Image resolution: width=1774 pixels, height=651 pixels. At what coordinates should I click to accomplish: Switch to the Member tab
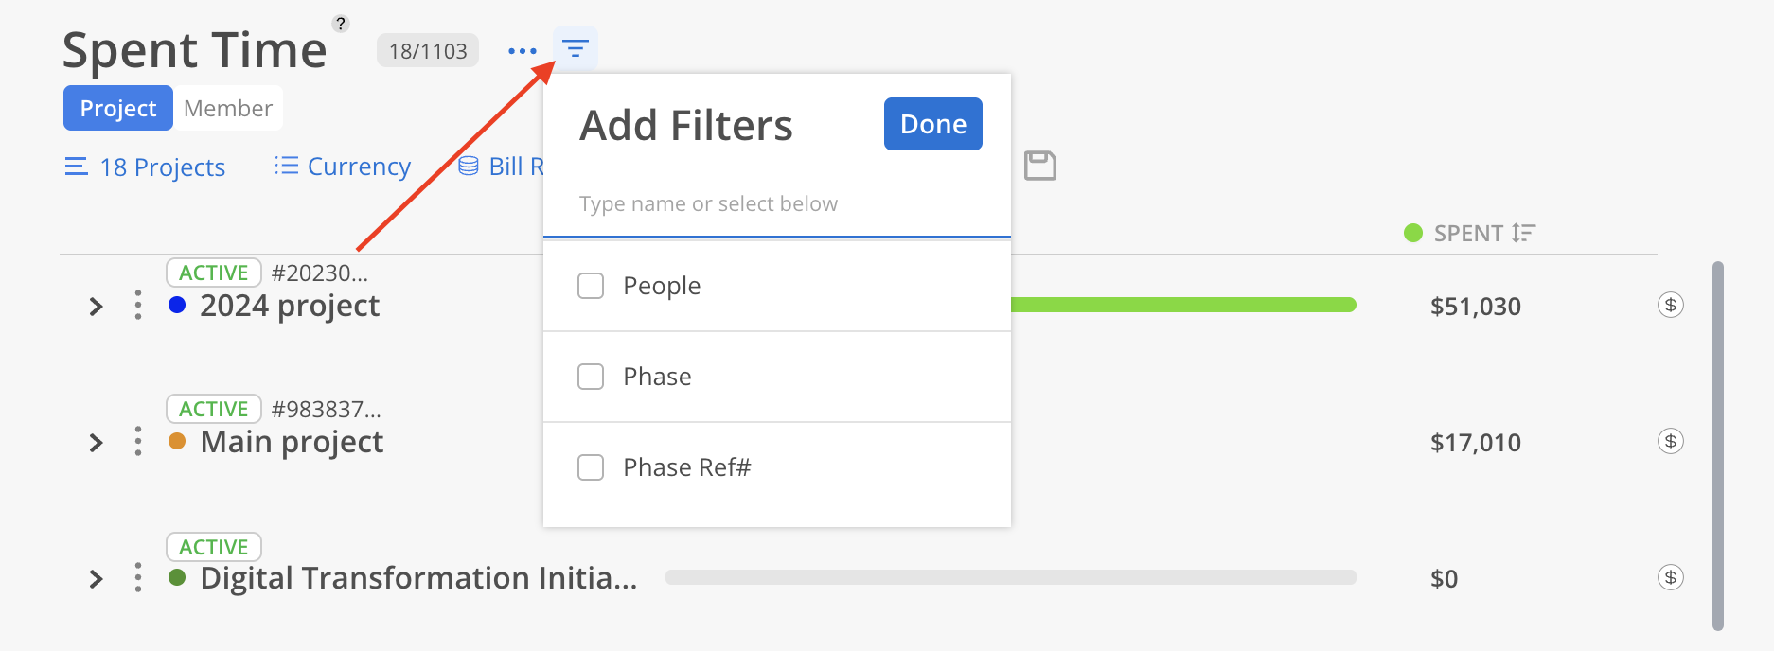(228, 108)
